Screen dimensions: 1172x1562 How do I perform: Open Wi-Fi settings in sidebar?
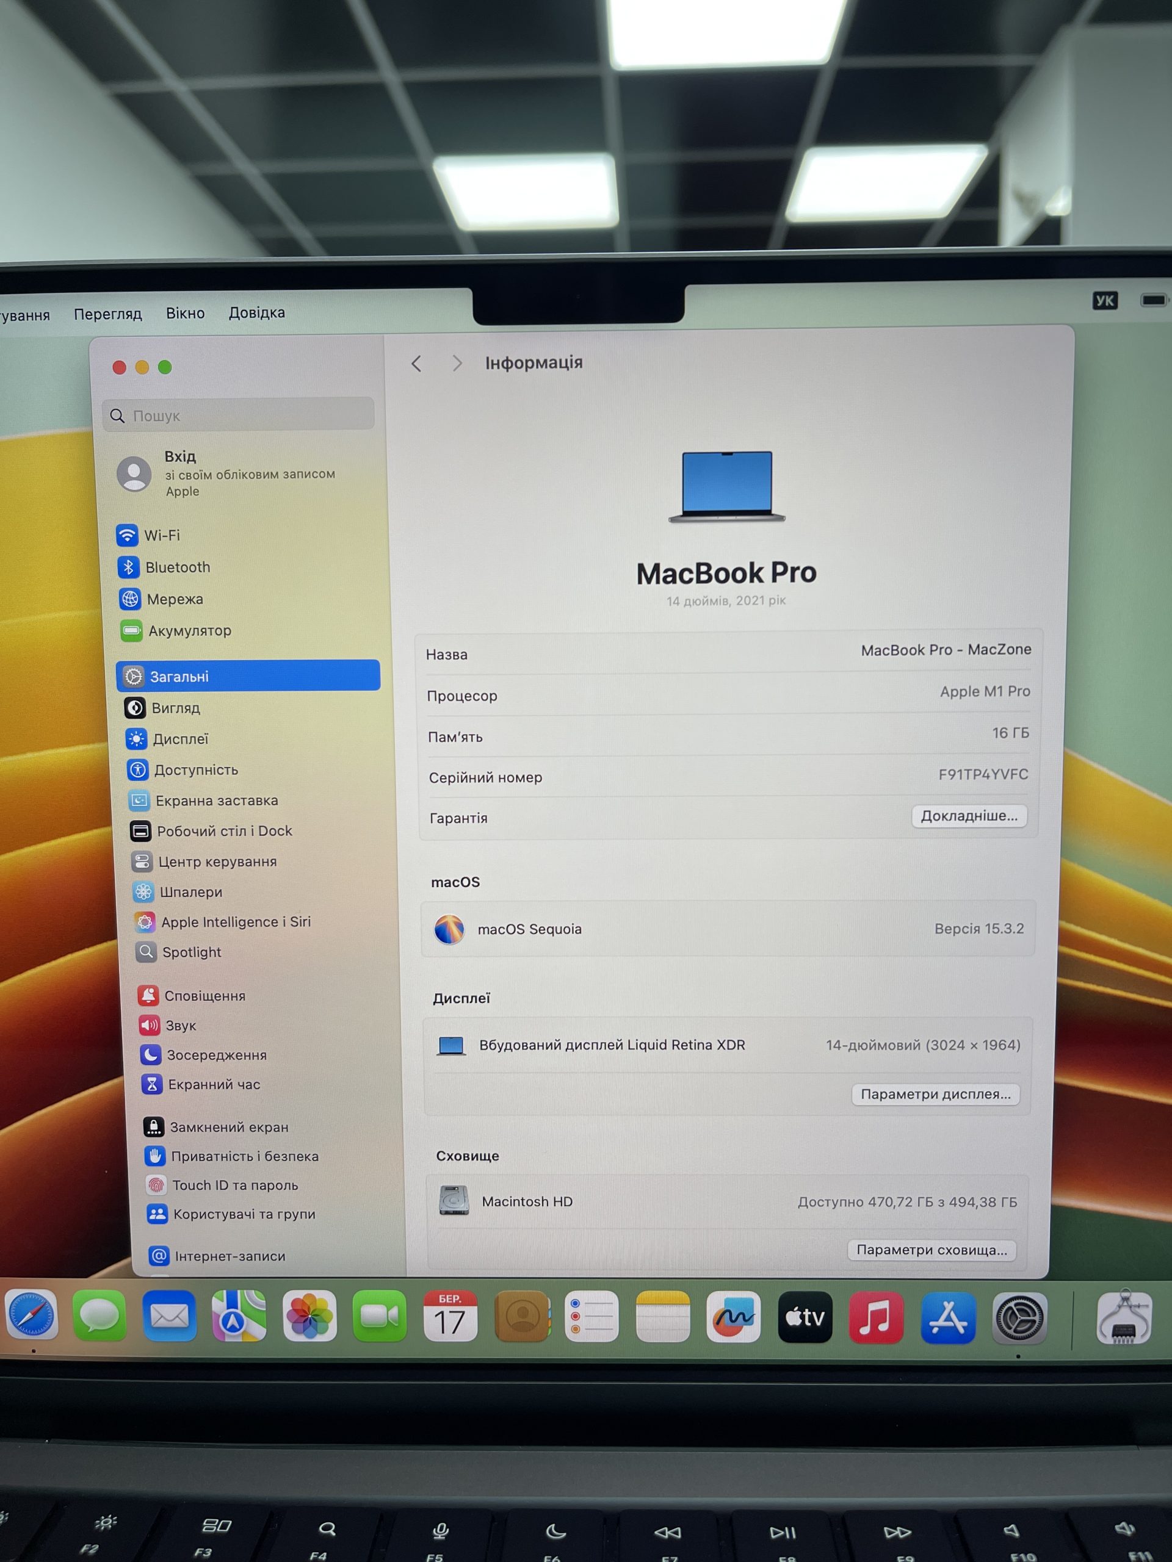[148, 535]
